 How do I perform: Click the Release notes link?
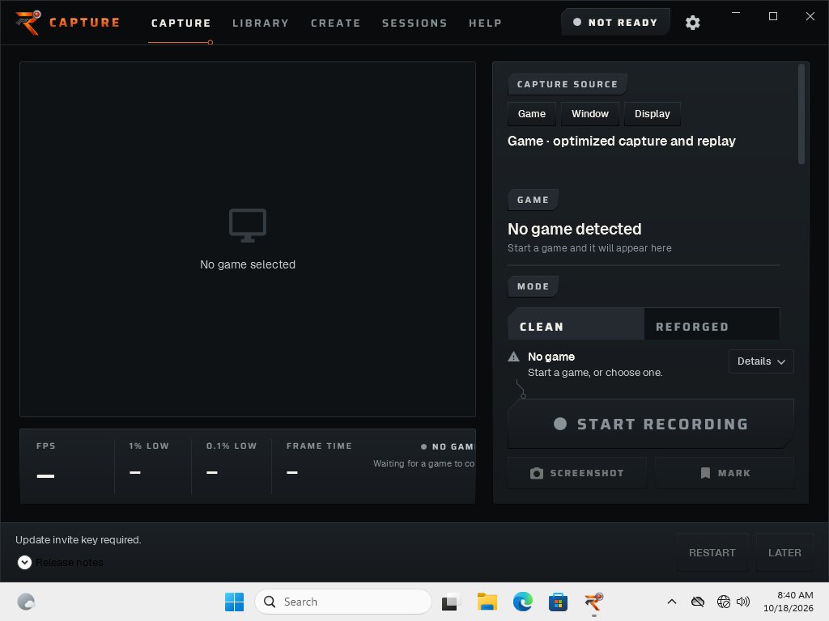point(70,563)
